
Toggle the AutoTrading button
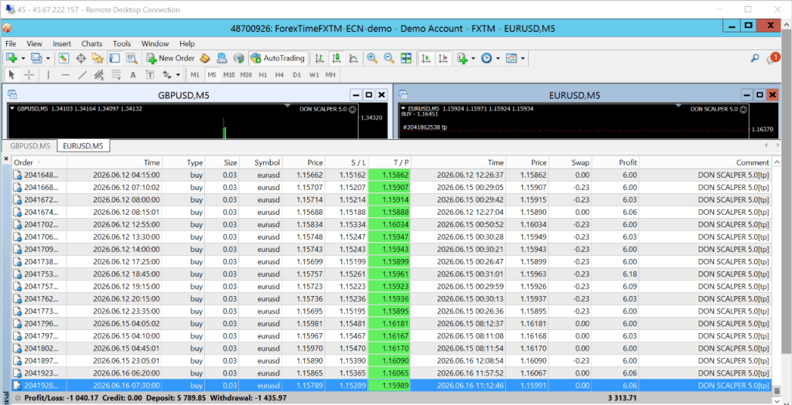pos(278,59)
